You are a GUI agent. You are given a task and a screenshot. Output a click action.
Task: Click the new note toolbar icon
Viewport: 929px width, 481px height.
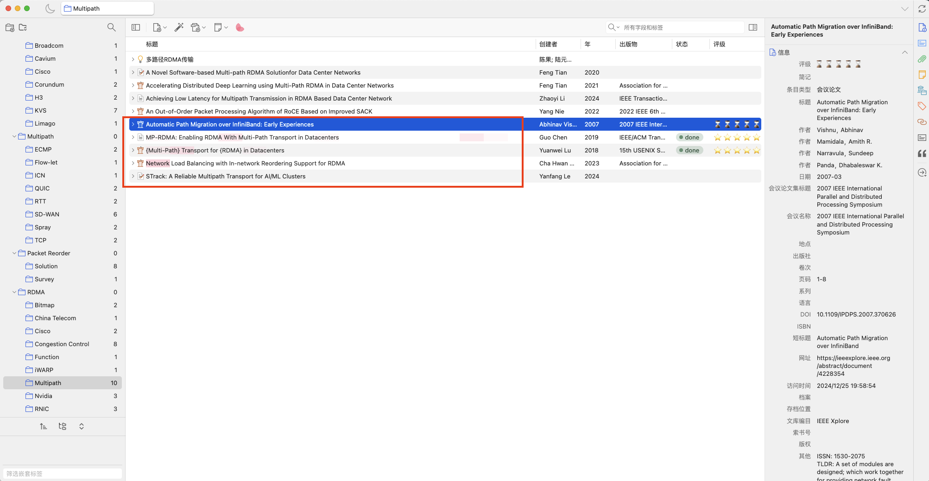tap(218, 27)
